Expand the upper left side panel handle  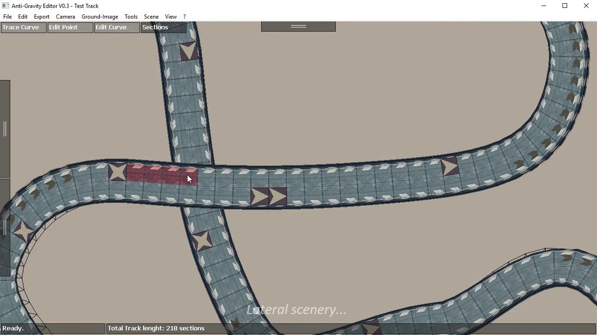pos(5,129)
